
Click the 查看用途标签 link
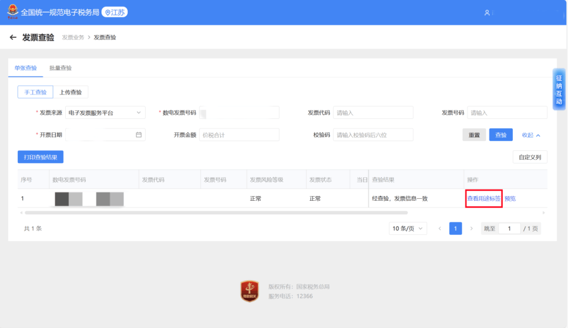[x=484, y=199]
